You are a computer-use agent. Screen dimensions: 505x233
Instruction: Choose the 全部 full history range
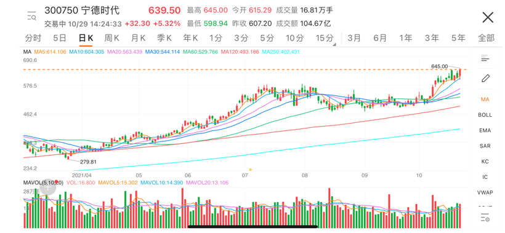(486, 38)
